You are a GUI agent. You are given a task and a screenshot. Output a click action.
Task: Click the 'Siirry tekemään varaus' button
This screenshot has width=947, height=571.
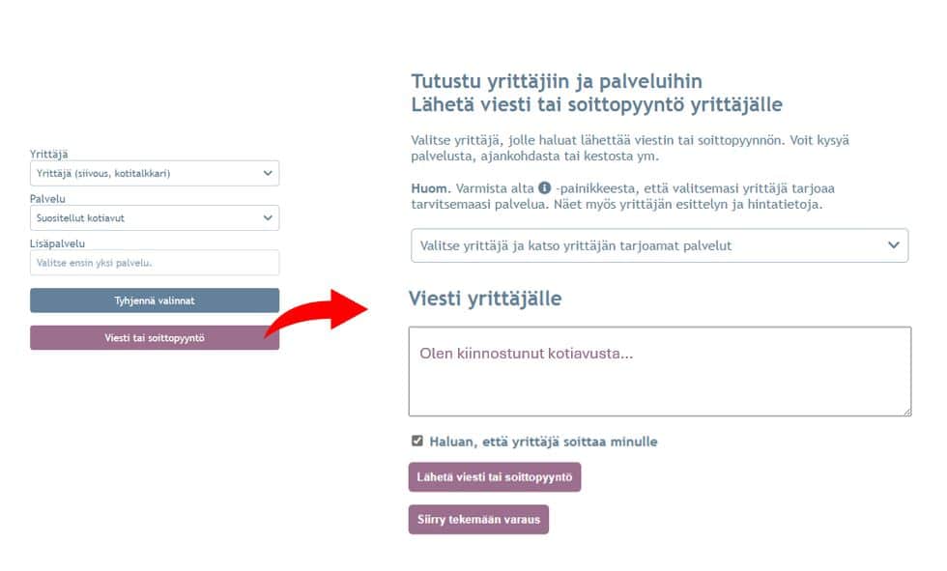(479, 520)
